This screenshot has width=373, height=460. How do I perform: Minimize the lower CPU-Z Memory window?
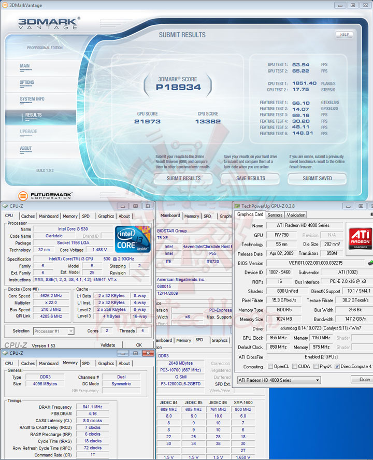coord(123,353)
